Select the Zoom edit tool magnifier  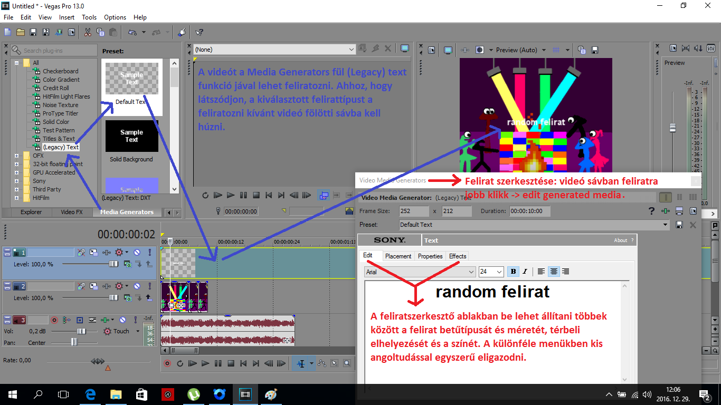pyautogui.click(x=347, y=363)
